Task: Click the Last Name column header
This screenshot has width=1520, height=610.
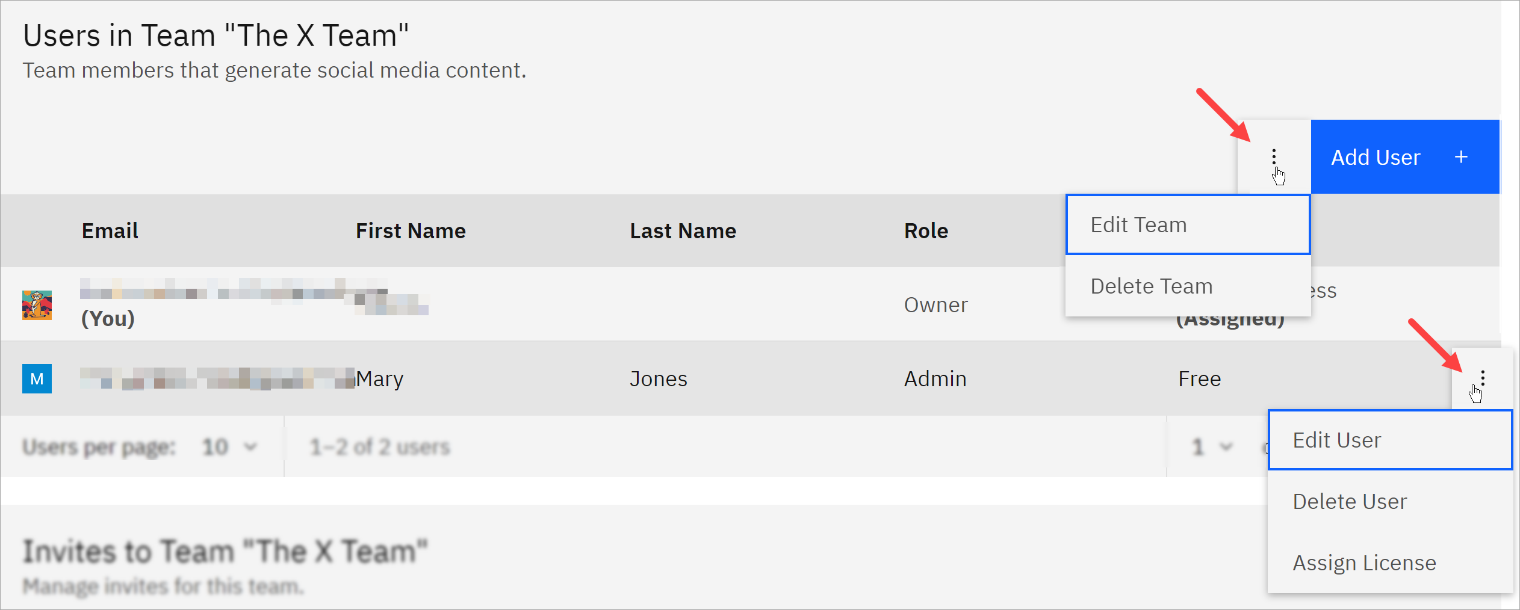Action: tap(683, 231)
